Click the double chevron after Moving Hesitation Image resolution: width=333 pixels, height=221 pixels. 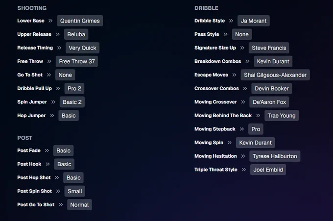[243, 156]
